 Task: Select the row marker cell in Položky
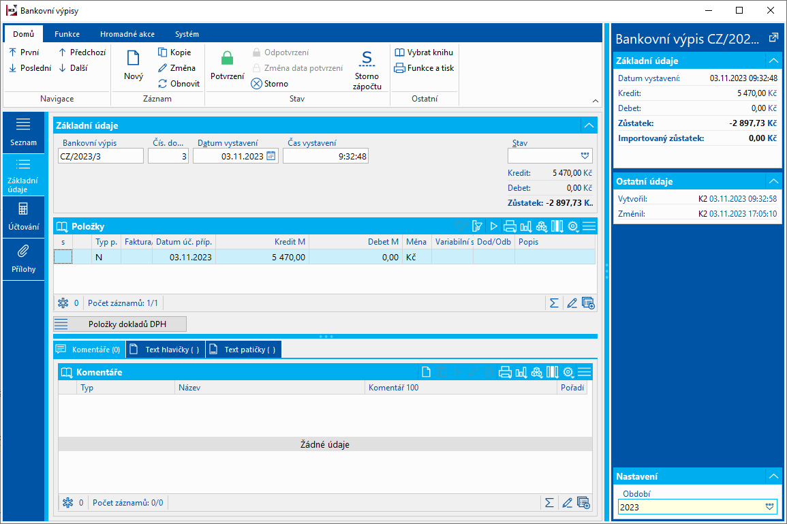click(x=63, y=257)
